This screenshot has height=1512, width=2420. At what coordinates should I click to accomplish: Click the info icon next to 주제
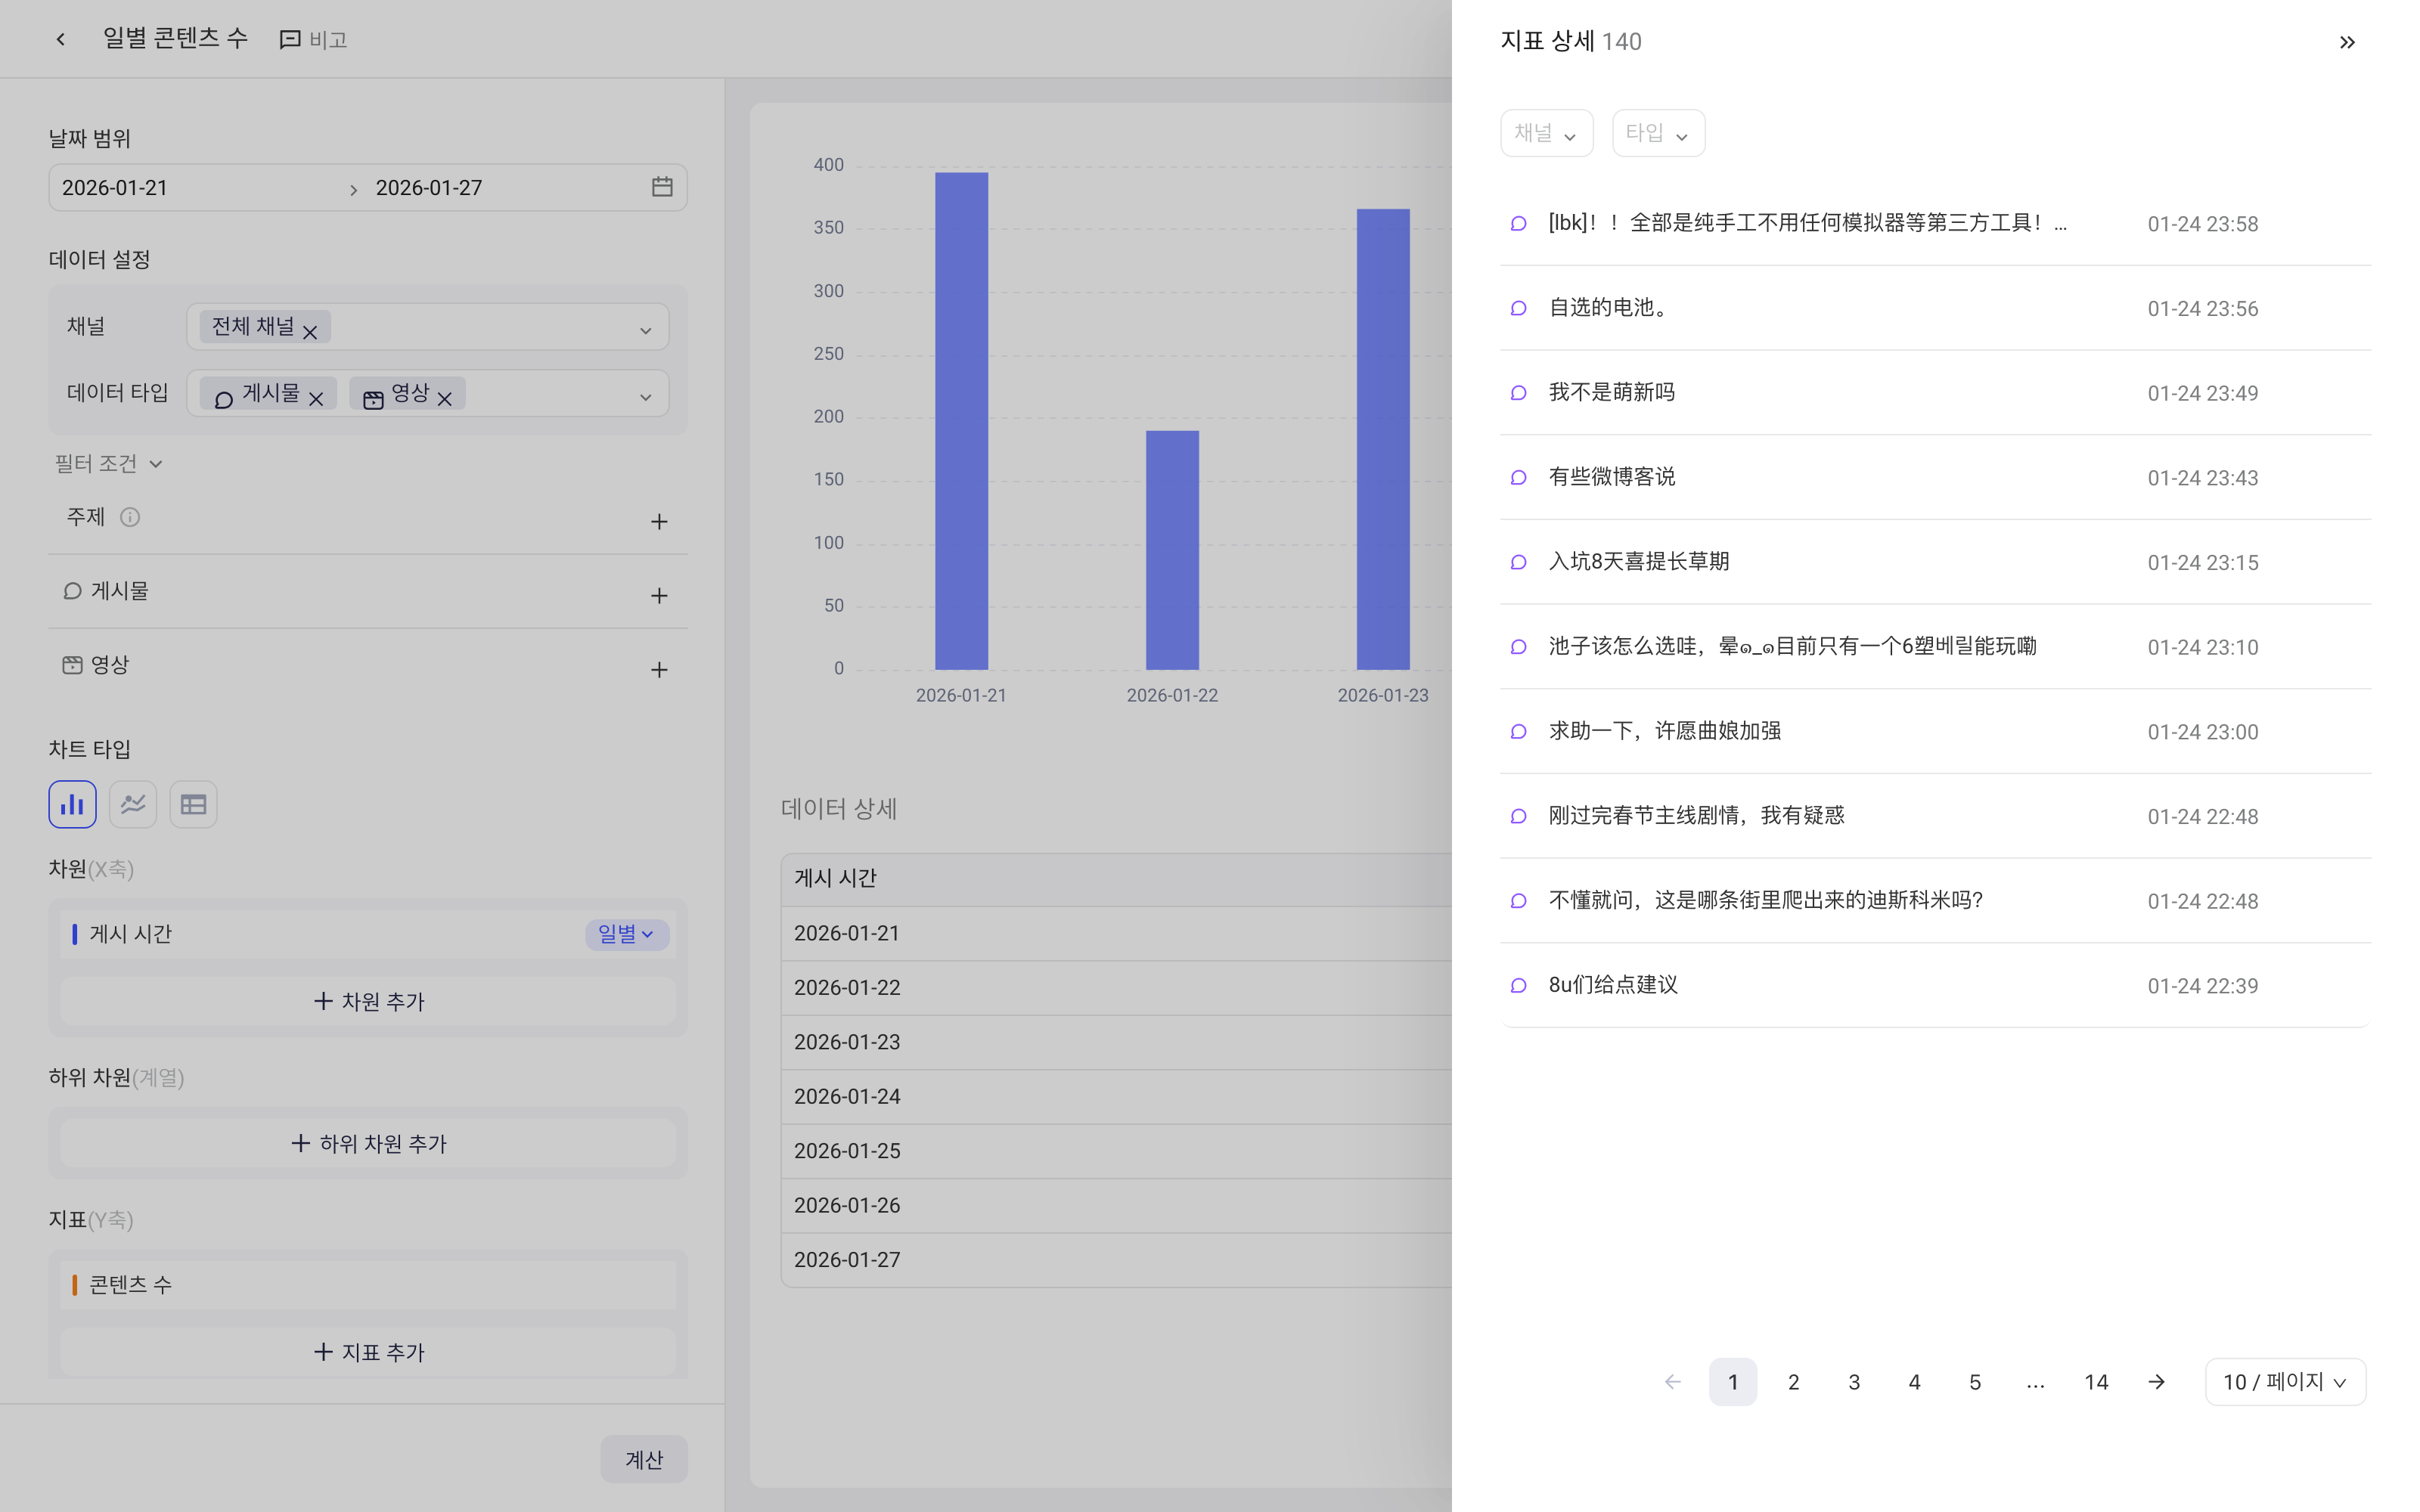[130, 517]
